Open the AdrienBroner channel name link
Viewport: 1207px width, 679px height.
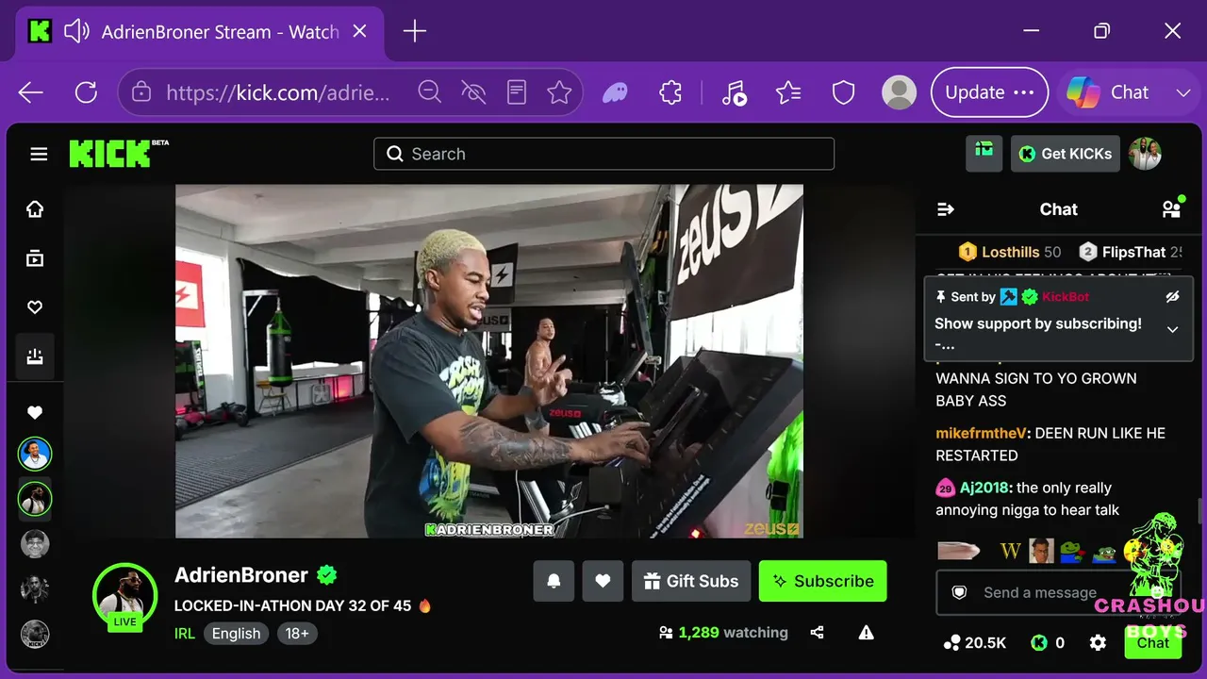coord(241,575)
